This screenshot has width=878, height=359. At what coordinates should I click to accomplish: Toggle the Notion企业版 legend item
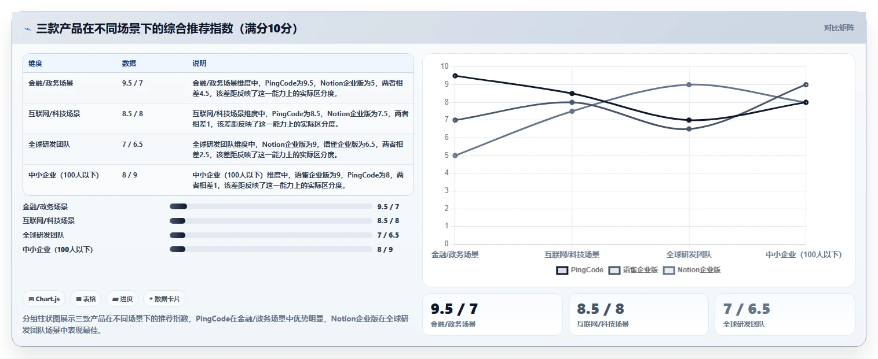692,270
